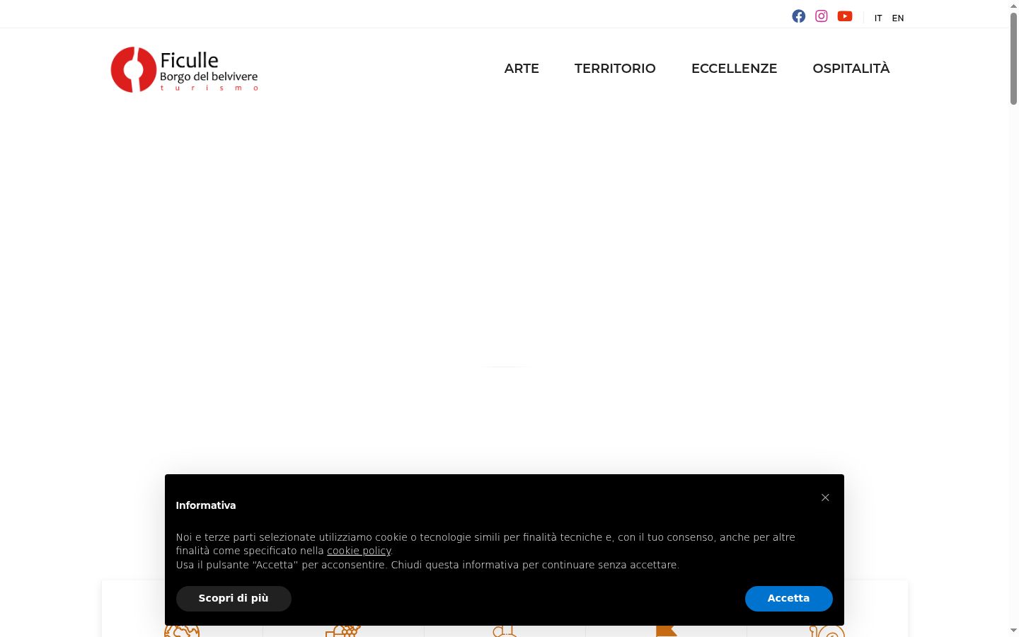Open the OSPITALITÀ menu
This screenshot has height=637, width=1019.
point(851,69)
